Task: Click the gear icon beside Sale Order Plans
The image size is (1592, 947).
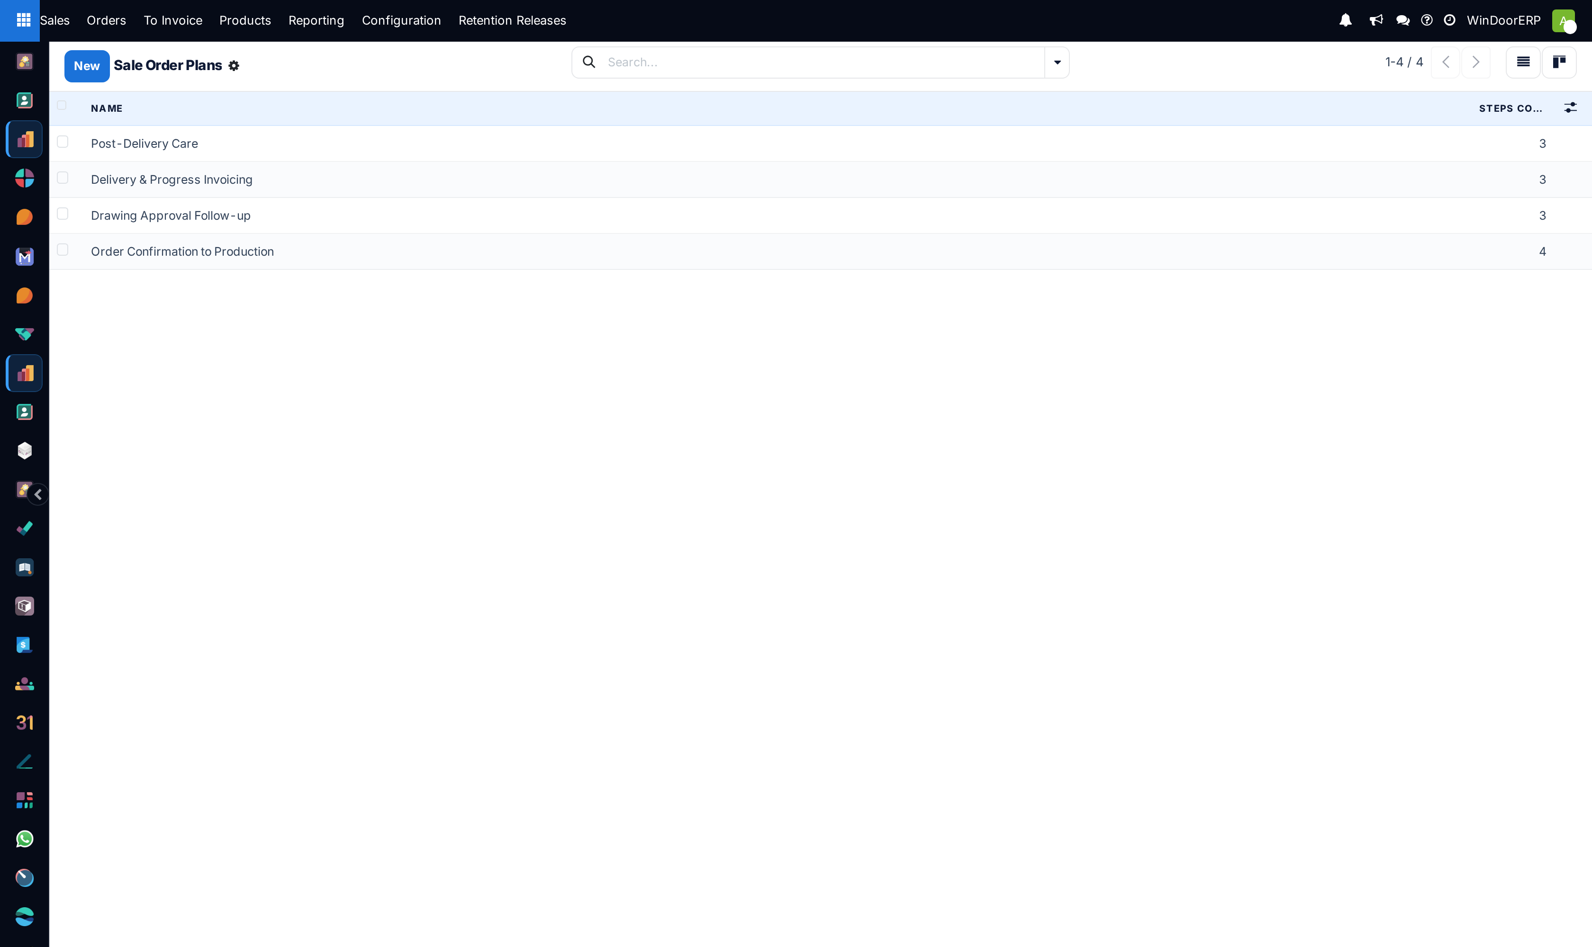Action: pyautogui.click(x=234, y=66)
